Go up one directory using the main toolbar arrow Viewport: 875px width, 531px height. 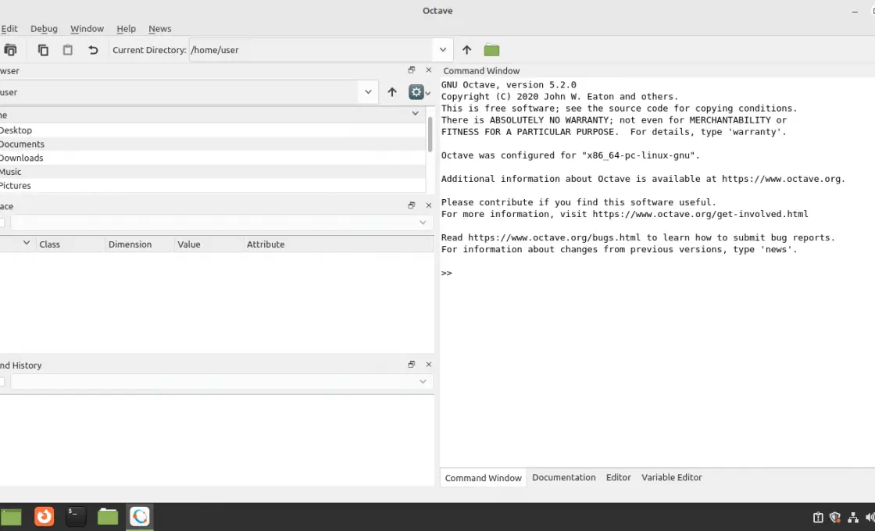click(x=466, y=50)
